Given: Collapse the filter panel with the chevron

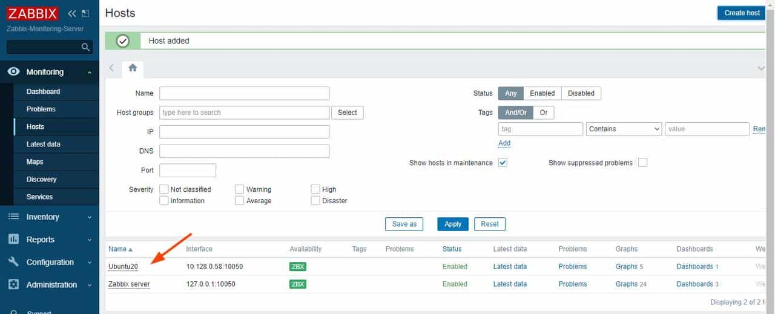Looking at the screenshot, I should tap(762, 68).
